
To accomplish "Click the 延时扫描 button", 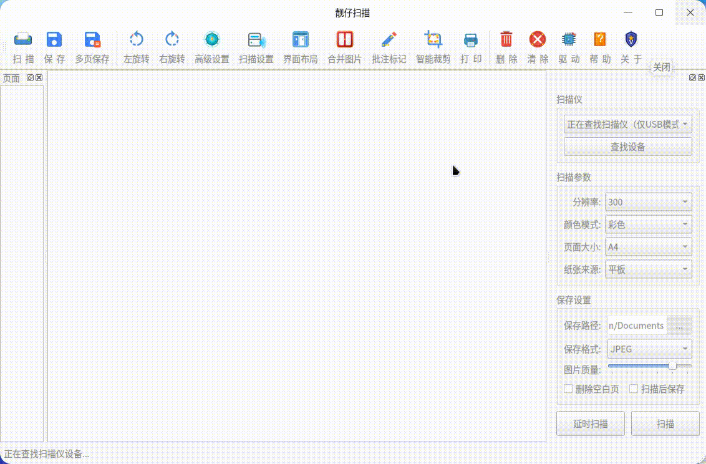I will point(590,423).
